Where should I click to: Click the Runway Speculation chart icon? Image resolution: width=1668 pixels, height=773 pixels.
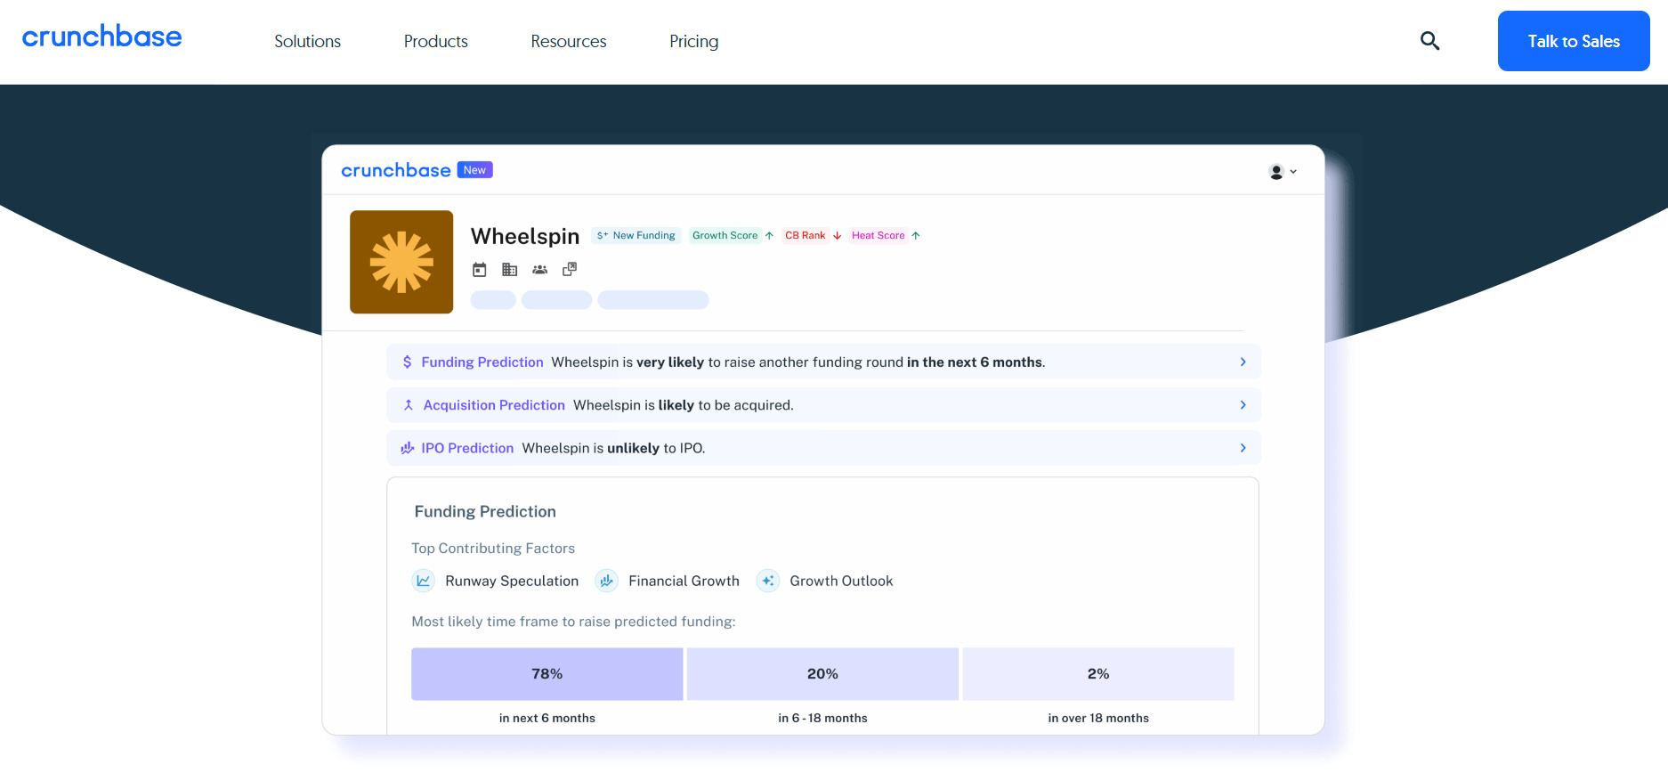pos(423,581)
